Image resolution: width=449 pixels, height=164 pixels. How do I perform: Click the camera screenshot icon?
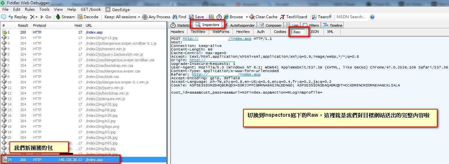click(x=211, y=17)
